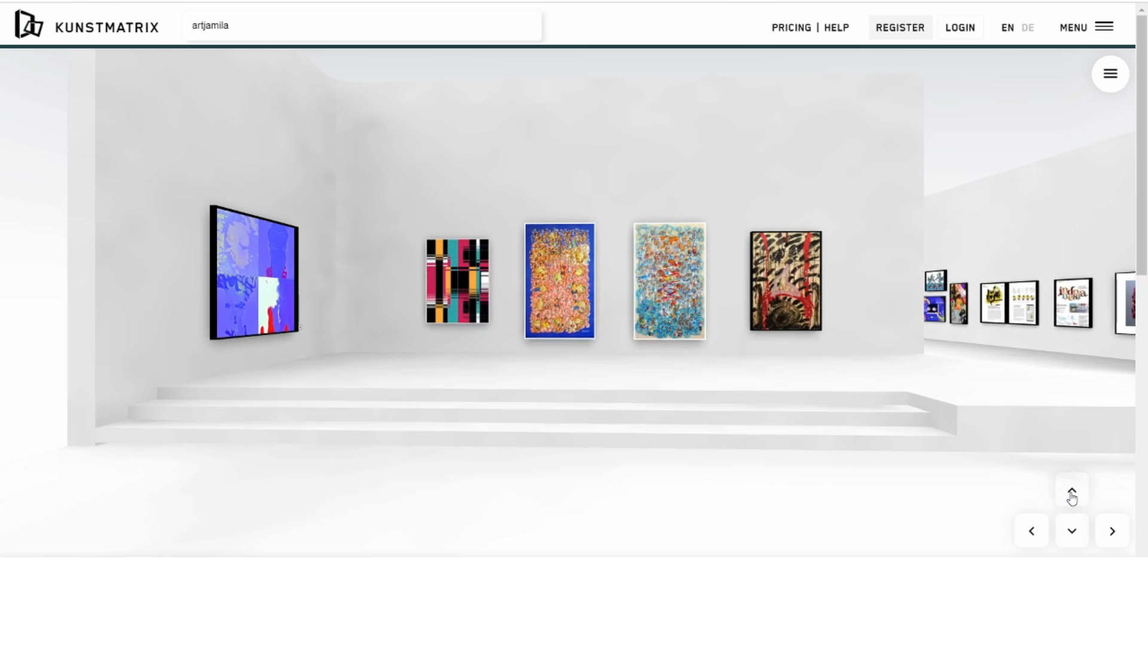
Task: Turn right with the right arrow
Action: click(x=1112, y=531)
